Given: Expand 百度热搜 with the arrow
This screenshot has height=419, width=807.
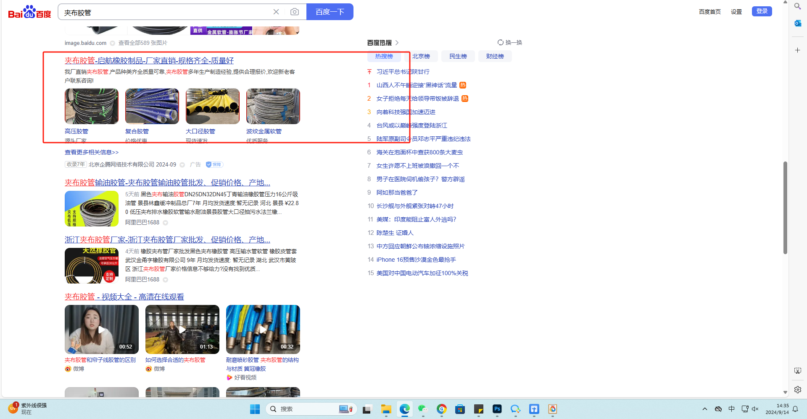Looking at the screenshot, I should pos(397,43).
